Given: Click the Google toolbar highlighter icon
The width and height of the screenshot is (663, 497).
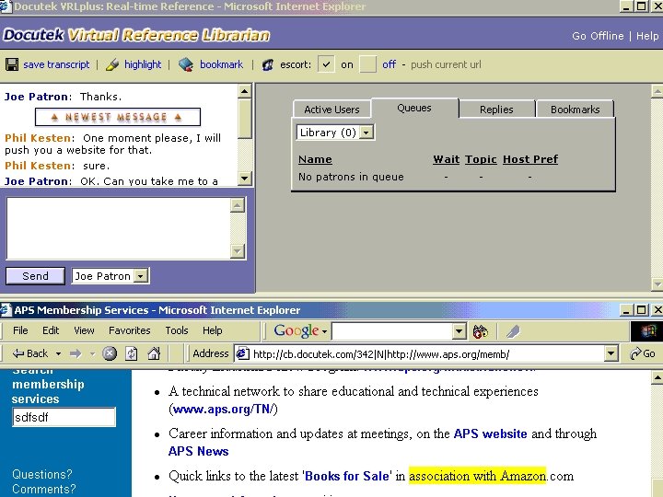Looking at the screenshot, I should [x=513, y=331].
